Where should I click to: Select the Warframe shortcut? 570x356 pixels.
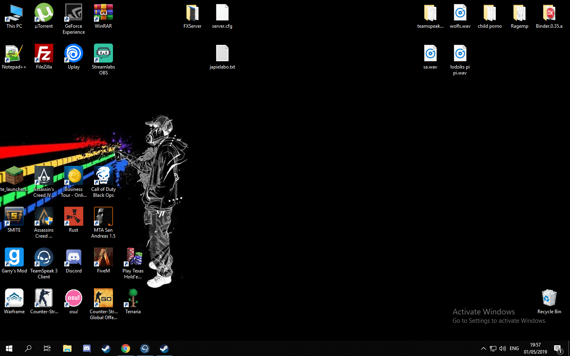[x=14, y=302]
